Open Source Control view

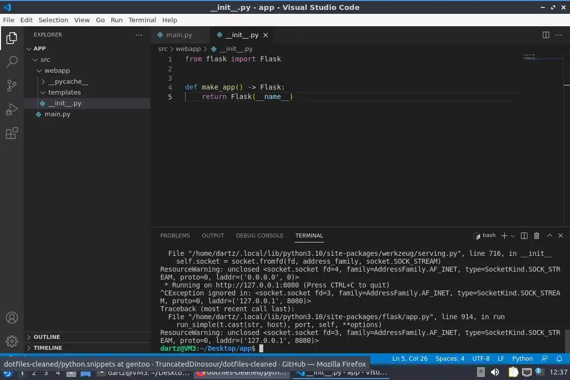(12, 86)
